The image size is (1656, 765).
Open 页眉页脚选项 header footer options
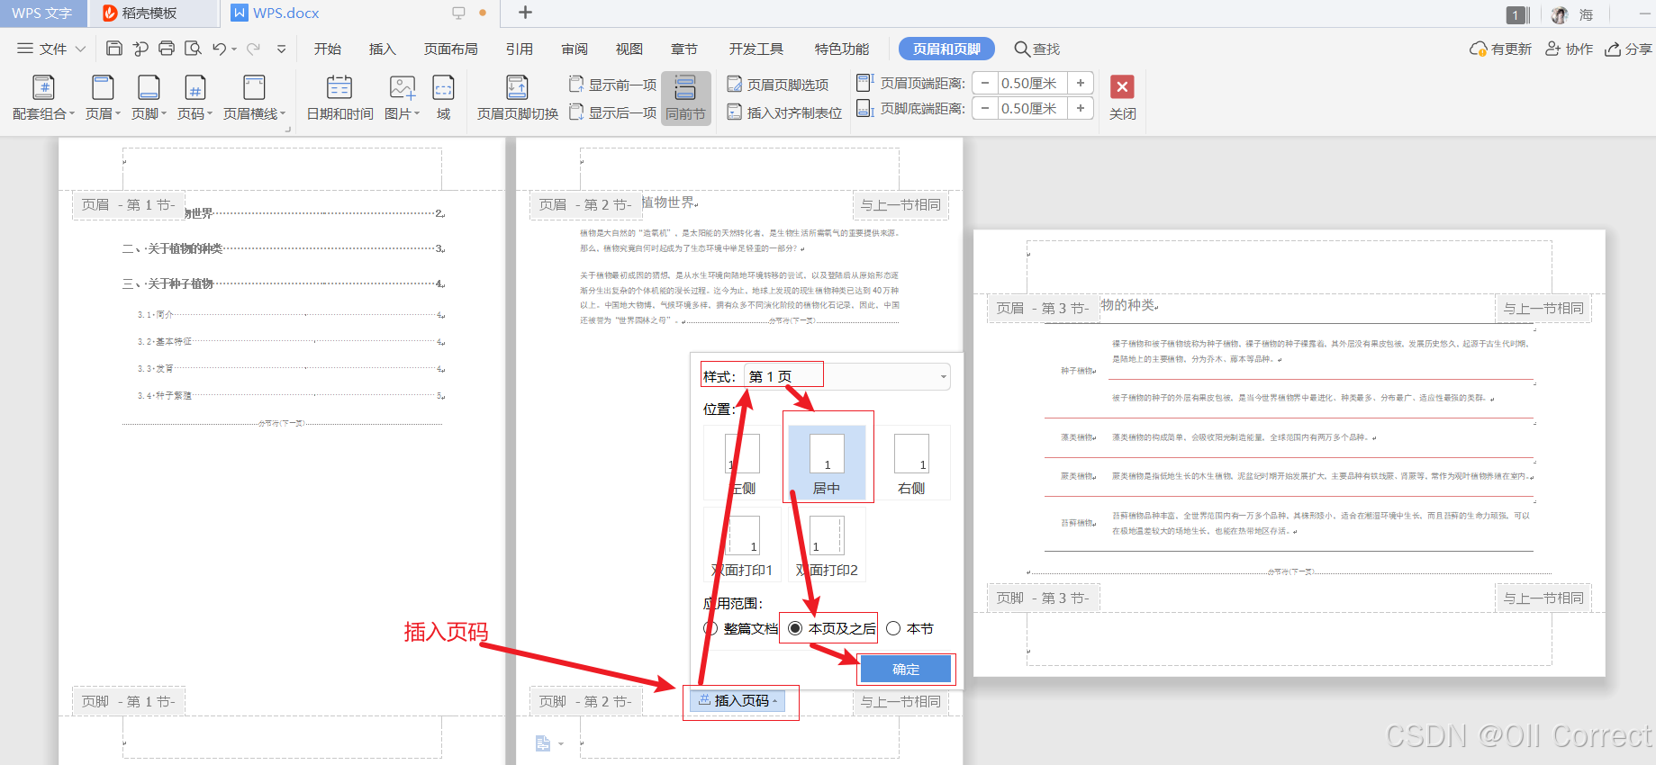(x=778, y=85)
